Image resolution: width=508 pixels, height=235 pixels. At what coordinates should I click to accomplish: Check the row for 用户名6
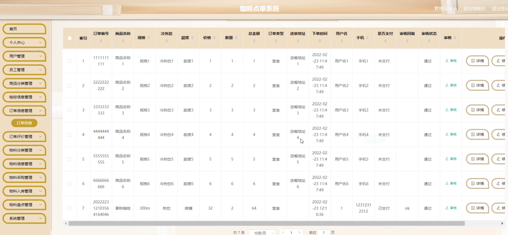pyautogui.click(x=69, y=184)
